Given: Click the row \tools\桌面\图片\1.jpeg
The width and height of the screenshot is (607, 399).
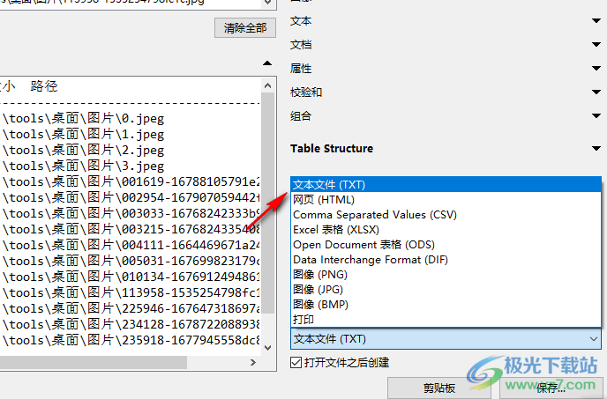Looking at the screenshot, I should tap(83, 134).
